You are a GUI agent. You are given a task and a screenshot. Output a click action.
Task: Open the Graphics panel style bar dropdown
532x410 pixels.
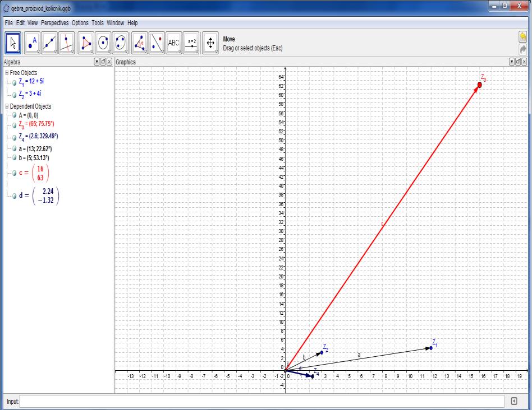[x=512, y=62]
